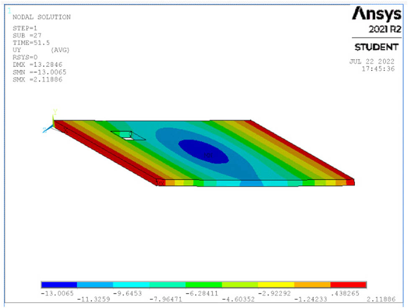
Task: Click the MX maximum marker at the plate corner
Action: (x=160, y=183)
